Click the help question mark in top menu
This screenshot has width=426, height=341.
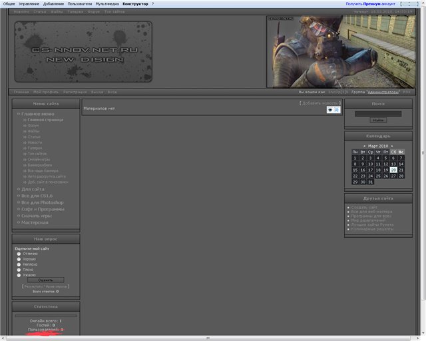(152, 4)
